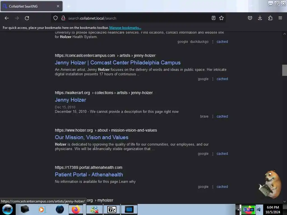The height and width of the screenshot is (215, 287).
Task: Go back to the previous page
Action: [7, 18]
